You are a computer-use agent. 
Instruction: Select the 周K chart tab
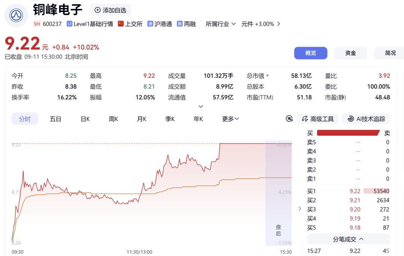(113, 119)
